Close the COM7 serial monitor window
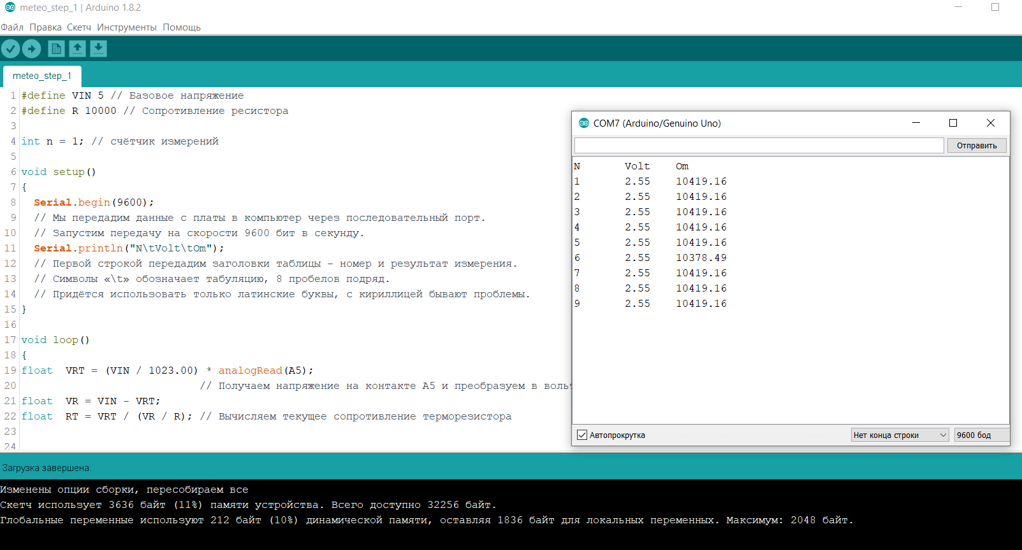The height and width of the screenshot is (550, 1022). coord(990,123)
